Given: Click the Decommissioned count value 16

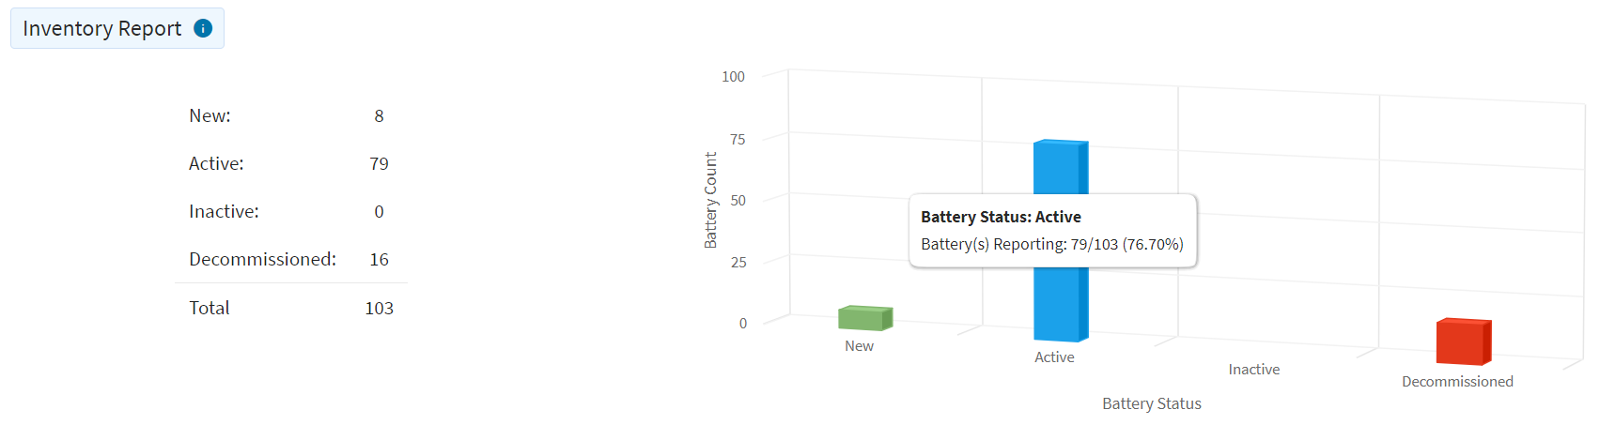Looking at the screenshot, I should point(379,260).
